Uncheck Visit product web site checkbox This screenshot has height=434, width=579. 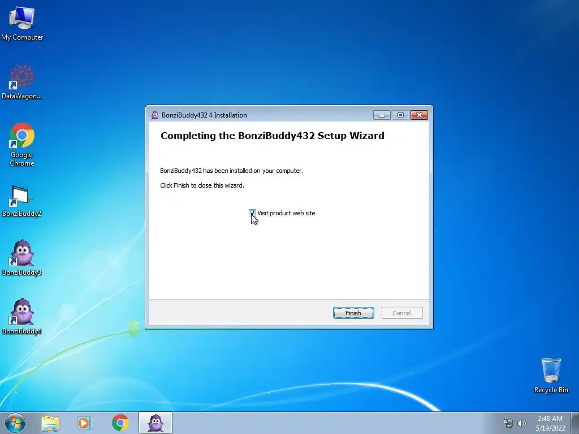tap(252, 213)
